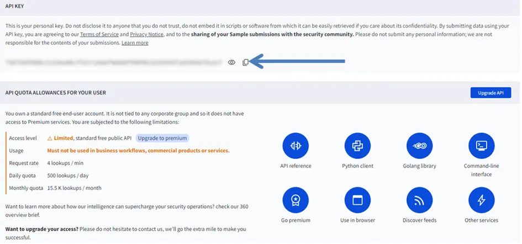522x244 pixels.
Task: Click the 'API reference' caption text
Action: coord(296,166)
